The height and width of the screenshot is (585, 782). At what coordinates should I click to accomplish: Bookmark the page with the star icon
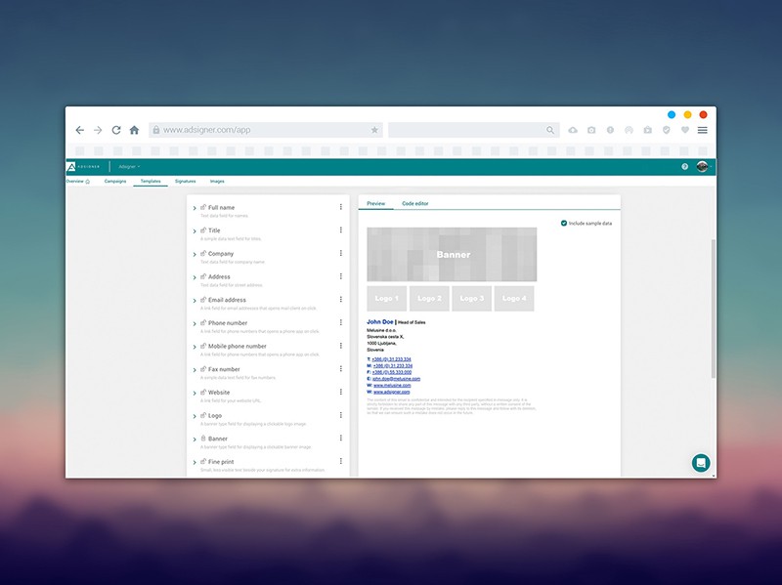tap(374, 130)
